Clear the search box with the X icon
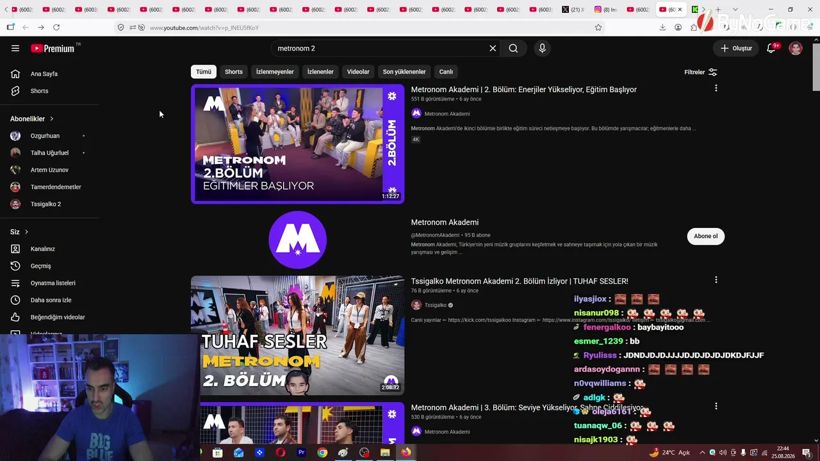 pos(493,48)
